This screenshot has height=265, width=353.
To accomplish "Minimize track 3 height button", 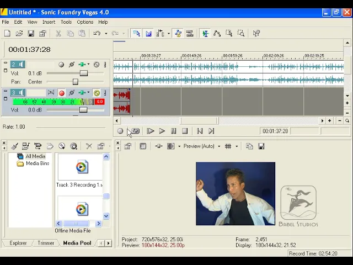I will click(6, 91).
